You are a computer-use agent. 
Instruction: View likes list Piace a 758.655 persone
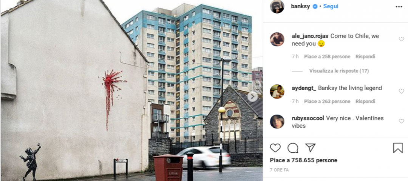click(x=303, y=161)
